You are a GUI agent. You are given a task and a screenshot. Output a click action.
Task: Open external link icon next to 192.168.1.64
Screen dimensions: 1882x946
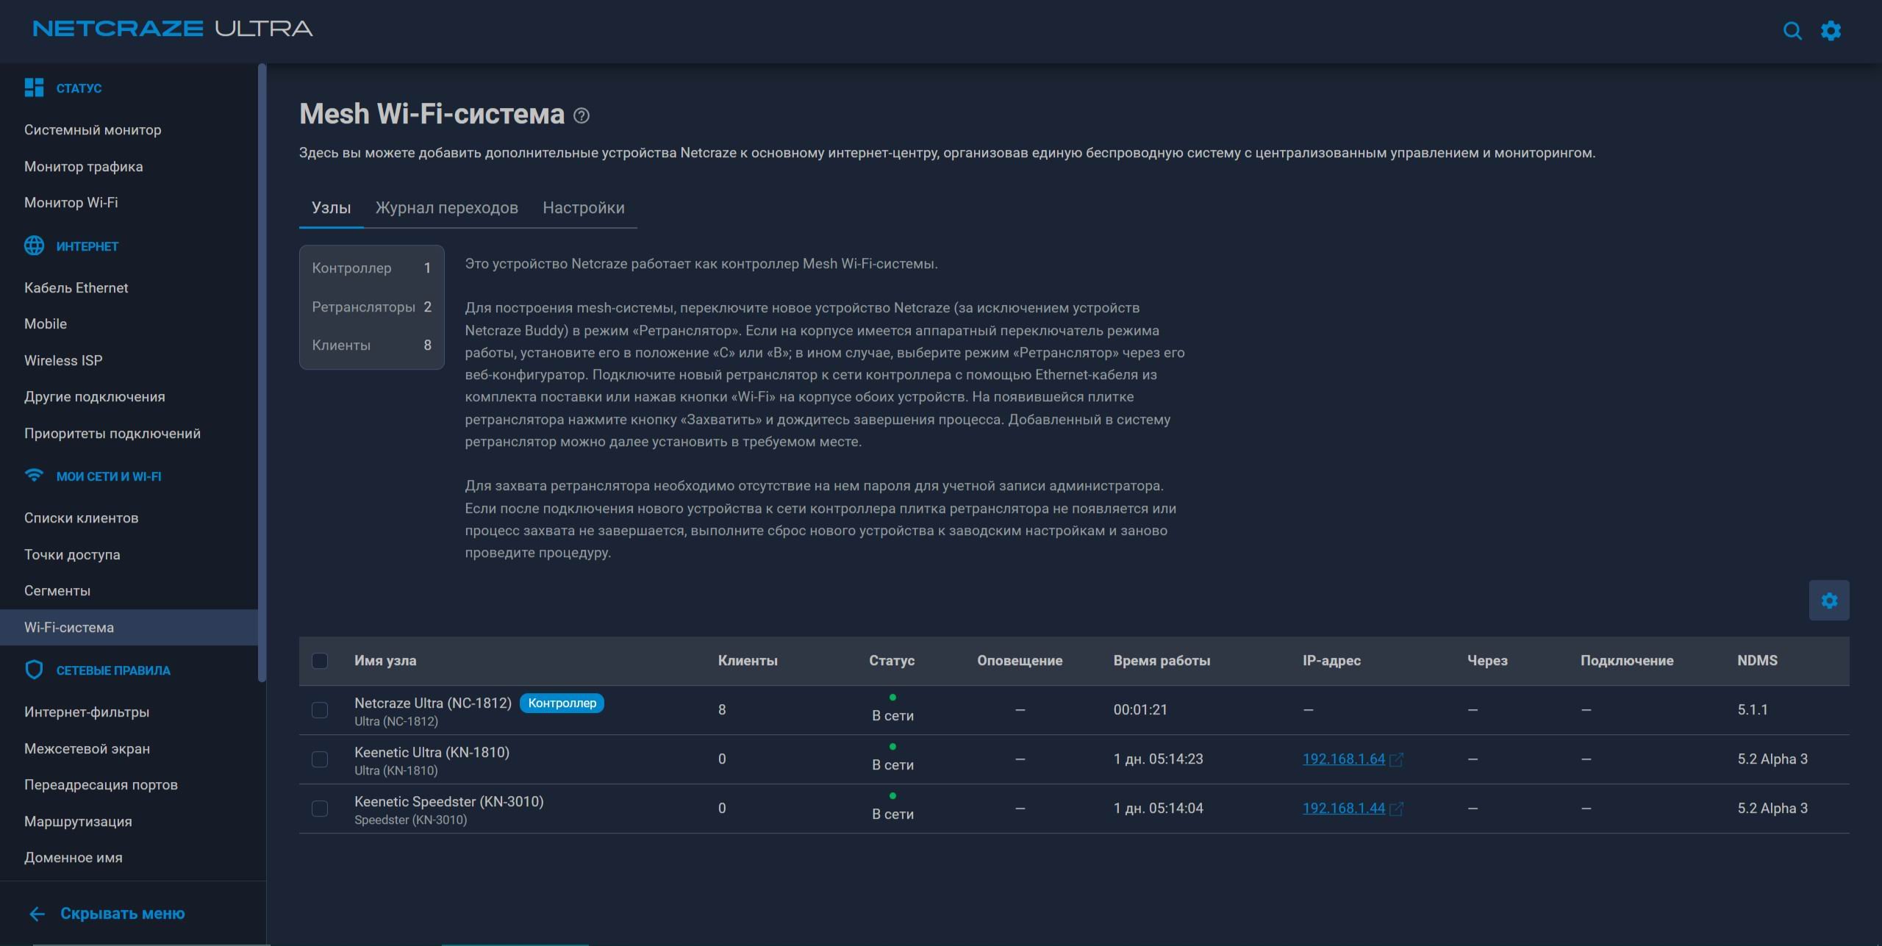coord(1397,759)
